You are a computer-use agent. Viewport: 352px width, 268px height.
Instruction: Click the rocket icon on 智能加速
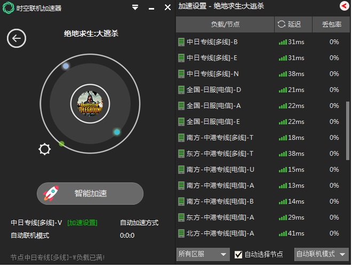tap(51, 193)
